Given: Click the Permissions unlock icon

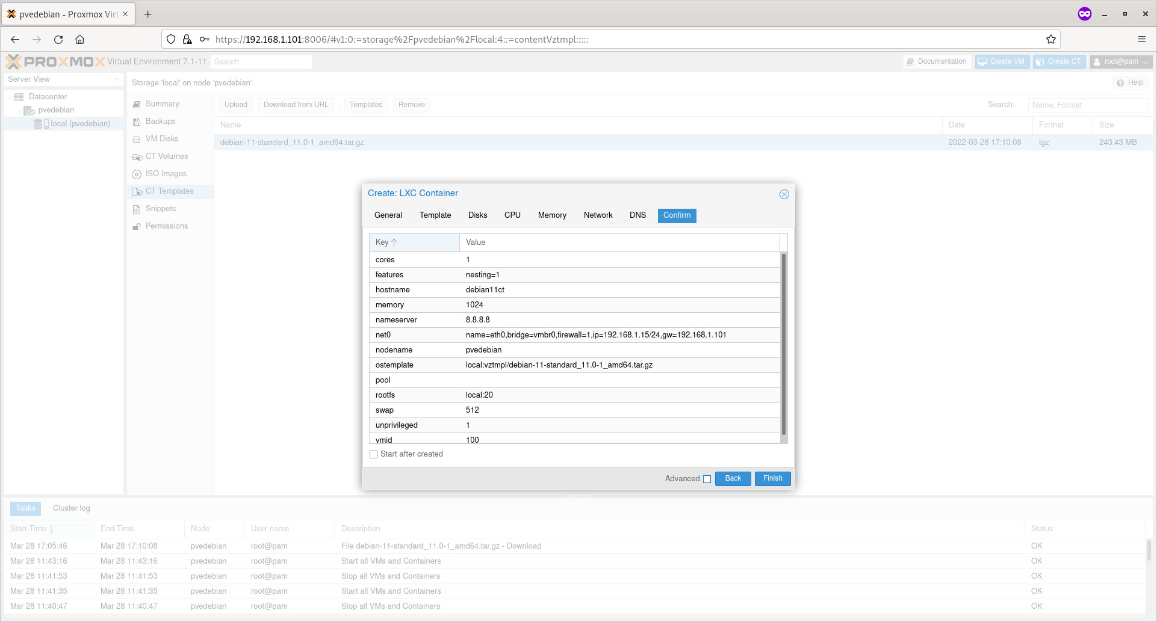Looking at the screenshot, I should [x=137, y=227].
